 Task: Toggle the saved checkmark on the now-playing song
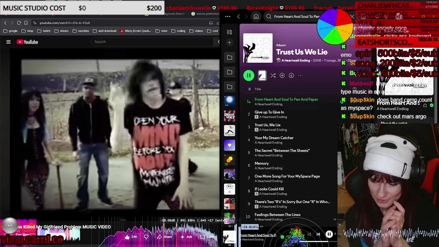(282, 237)
